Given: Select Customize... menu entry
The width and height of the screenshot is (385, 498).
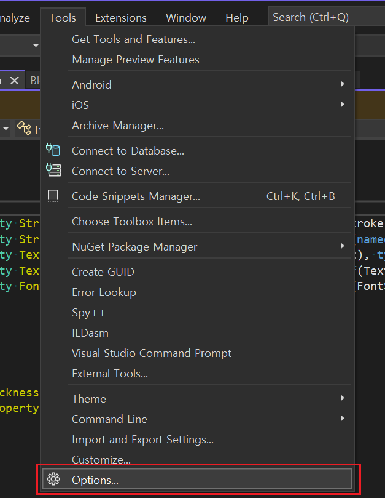Looking at the screenshot, I should tap(196, 459).
